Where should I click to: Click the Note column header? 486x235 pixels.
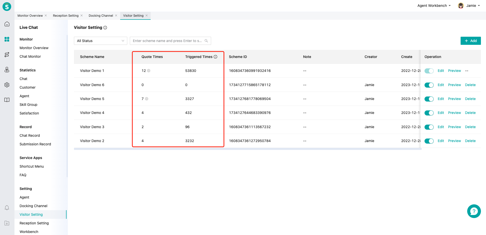[x=307, y=57]
